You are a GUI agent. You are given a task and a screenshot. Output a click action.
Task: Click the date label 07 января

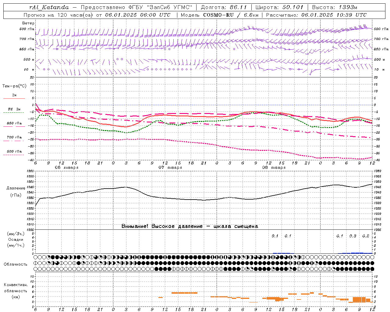click(x=170, y=168)
